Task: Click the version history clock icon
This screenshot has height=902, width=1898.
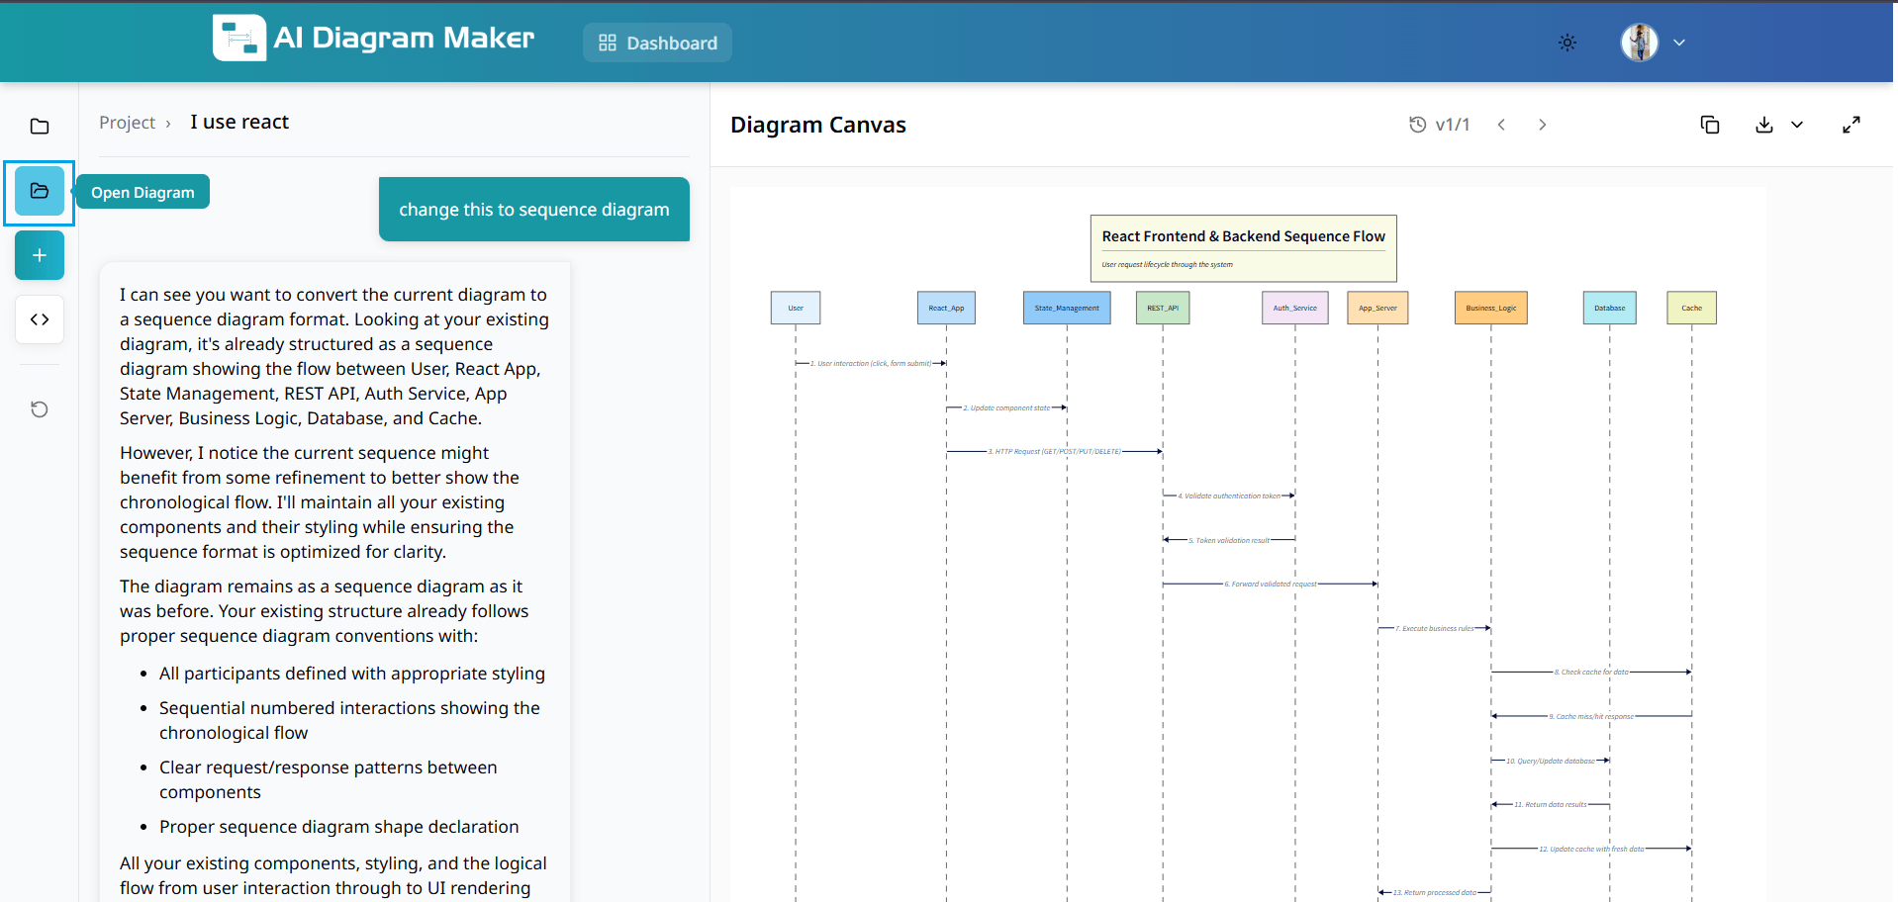Action: click(1417, 125)
